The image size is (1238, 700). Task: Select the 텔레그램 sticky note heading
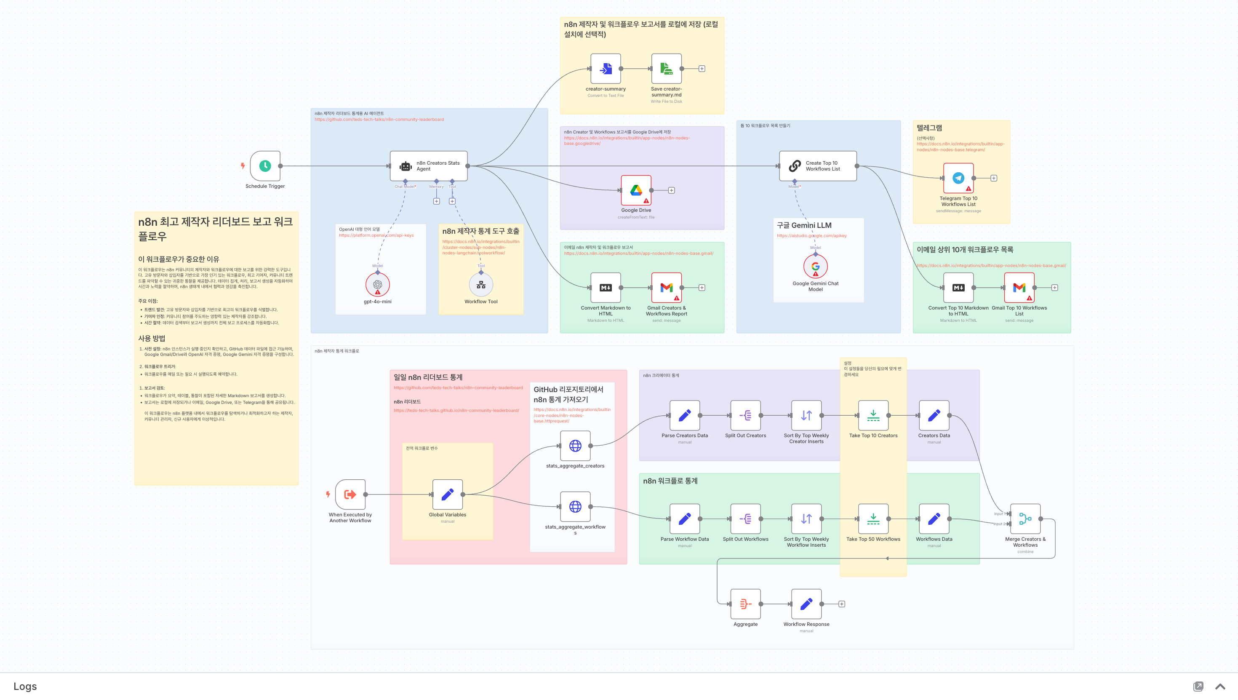[929, 128]
